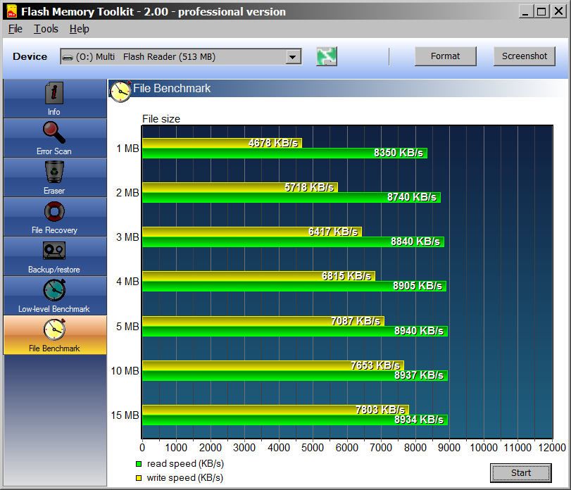Click the green refresh devices icon

pyautogui.click(x=327, y=57)
